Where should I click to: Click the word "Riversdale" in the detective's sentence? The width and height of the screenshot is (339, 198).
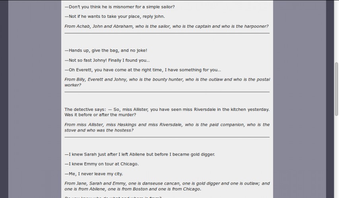pos(205,109)
